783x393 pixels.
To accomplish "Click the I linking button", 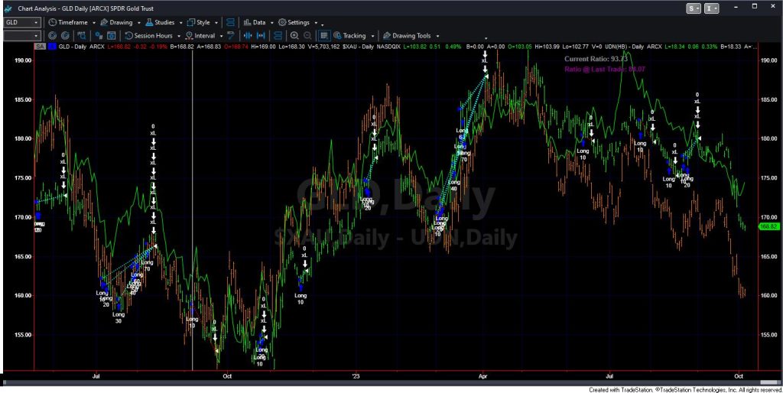I will click(x=712, y=8).
